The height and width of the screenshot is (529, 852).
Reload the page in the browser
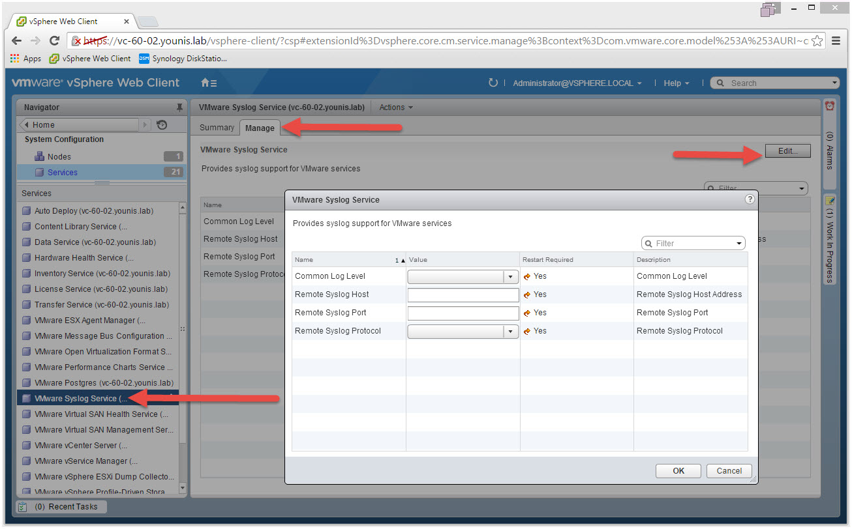point(55,40)
